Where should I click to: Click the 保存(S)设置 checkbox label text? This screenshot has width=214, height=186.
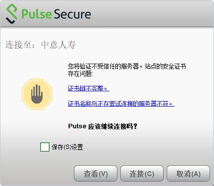(x=67, y=147)
